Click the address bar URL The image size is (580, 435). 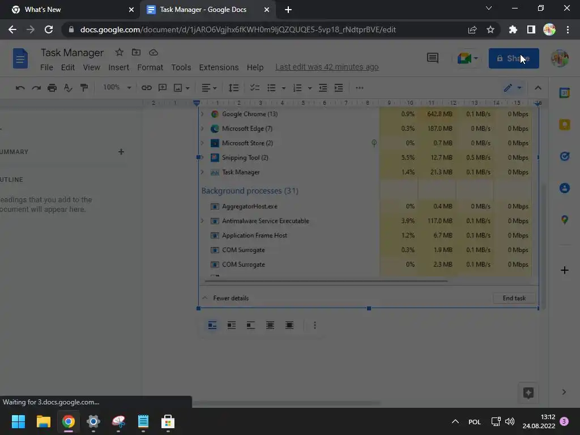[x=238, y=29]
